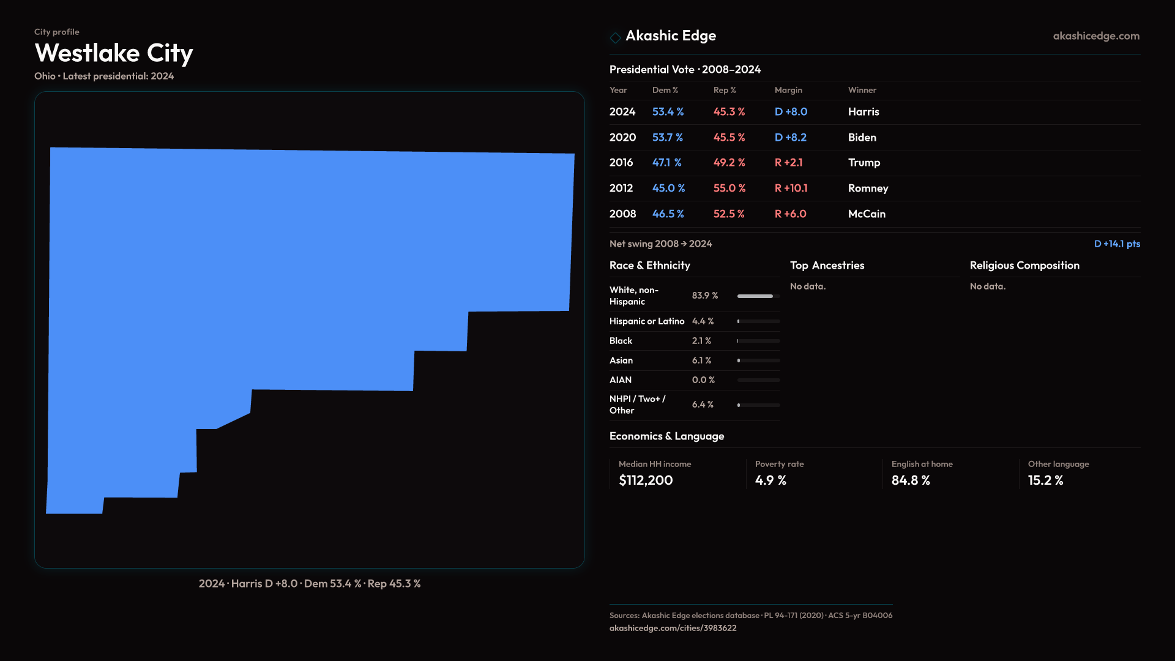Click the Margin column header
This screenshot has width=1175, height=661.
788,90
